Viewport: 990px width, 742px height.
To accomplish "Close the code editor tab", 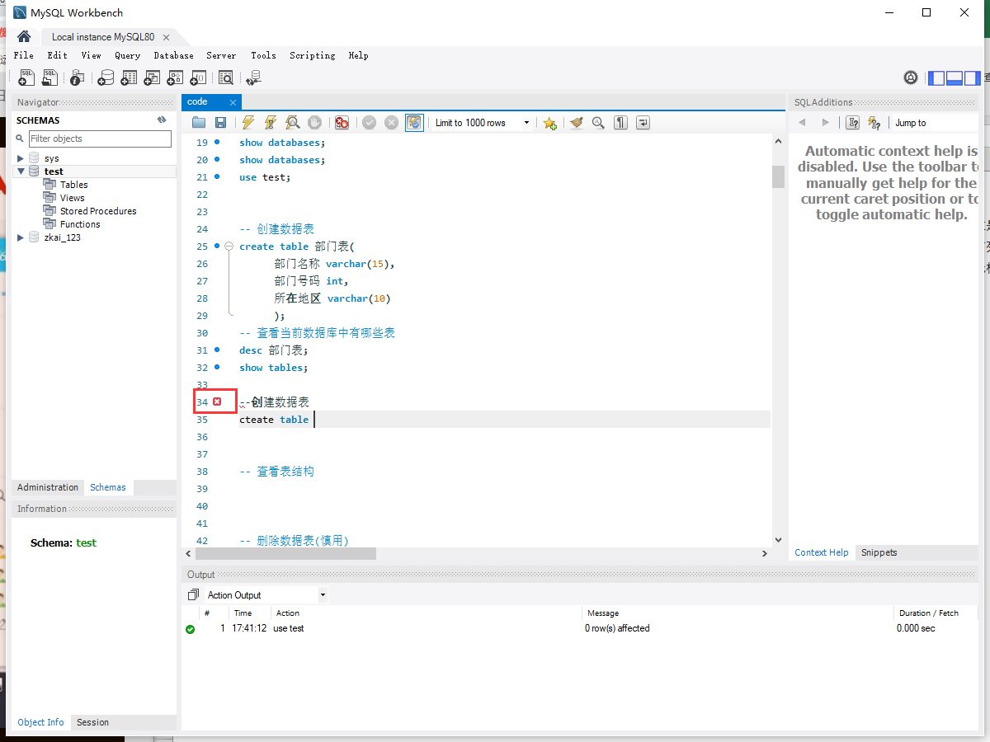I will (x=233, y=102).
